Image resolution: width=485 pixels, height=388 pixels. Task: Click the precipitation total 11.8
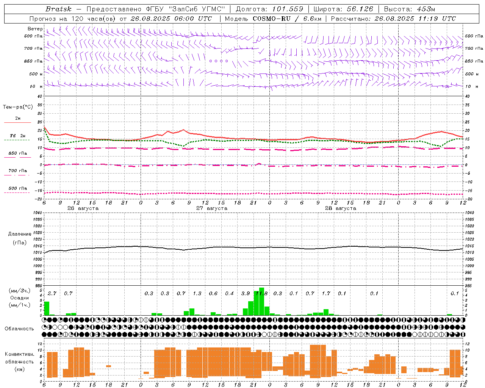[261, 293]
